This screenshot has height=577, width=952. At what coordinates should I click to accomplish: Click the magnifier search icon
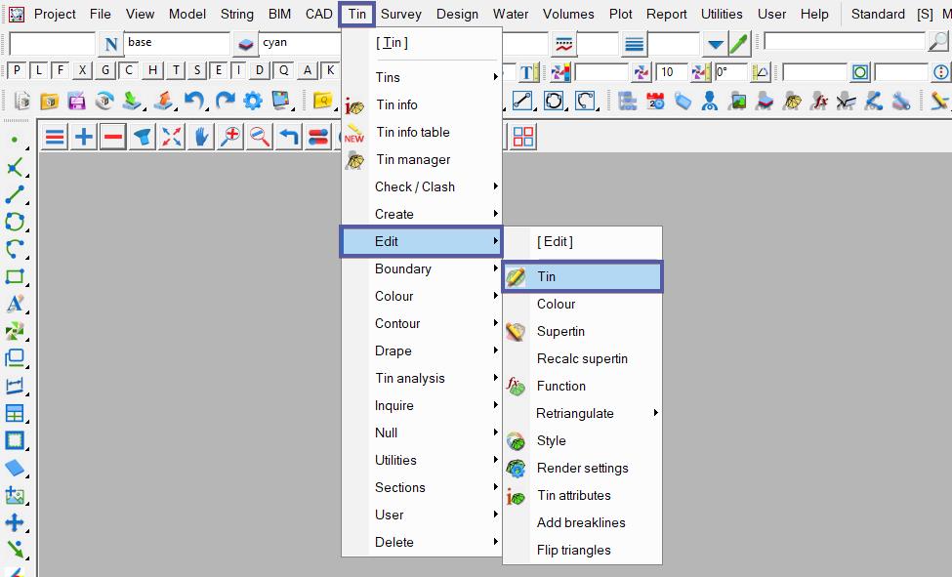(x=938, y=42)
